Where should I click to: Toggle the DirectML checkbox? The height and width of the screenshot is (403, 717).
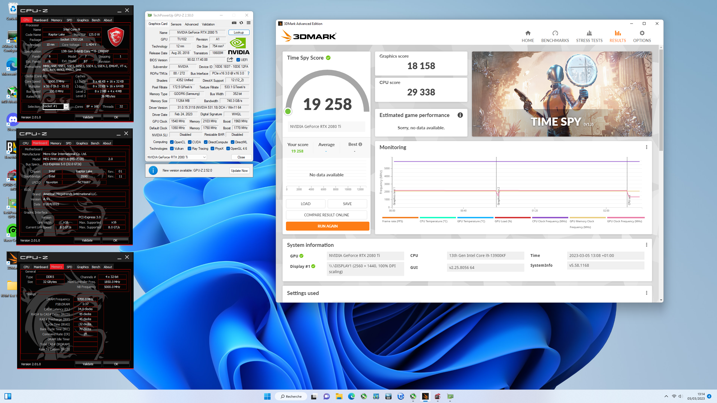[232, 142]
